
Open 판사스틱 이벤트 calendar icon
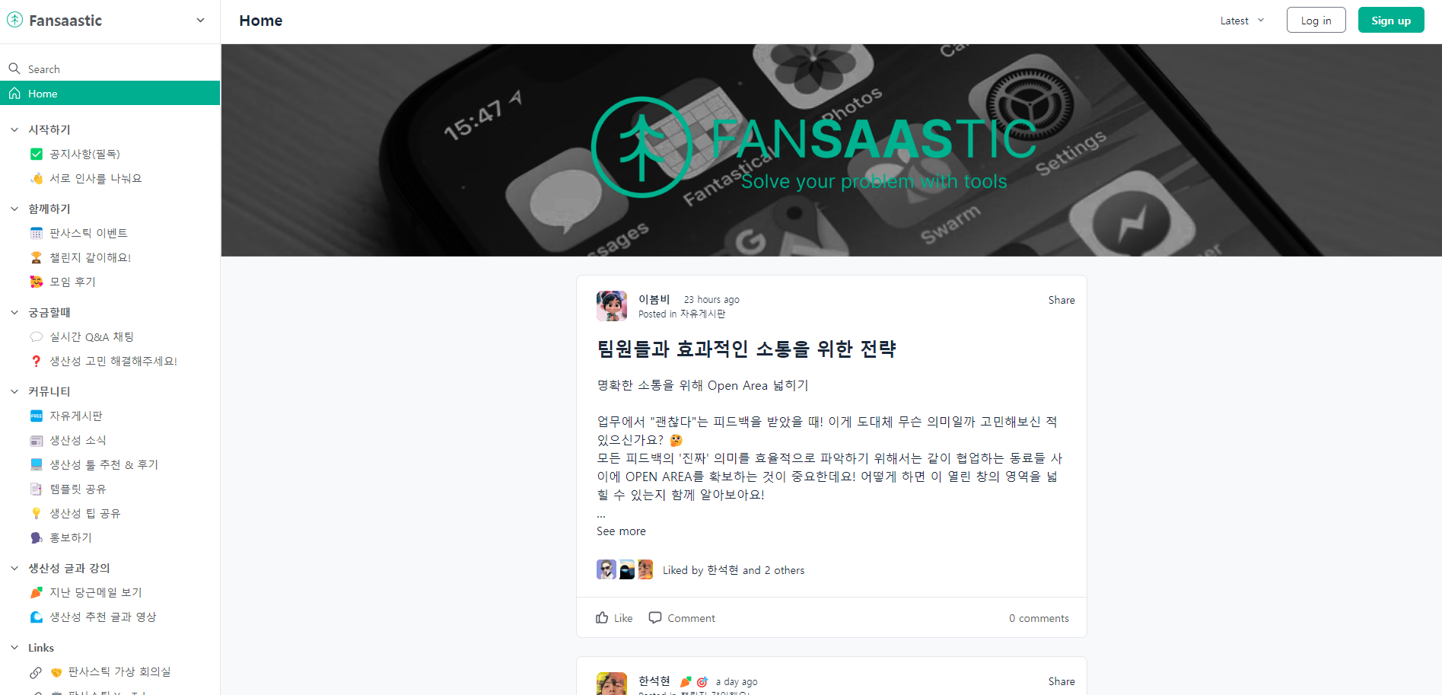point(36,233)
